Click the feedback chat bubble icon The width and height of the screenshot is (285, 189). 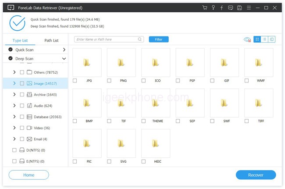[x=230, y=8]
